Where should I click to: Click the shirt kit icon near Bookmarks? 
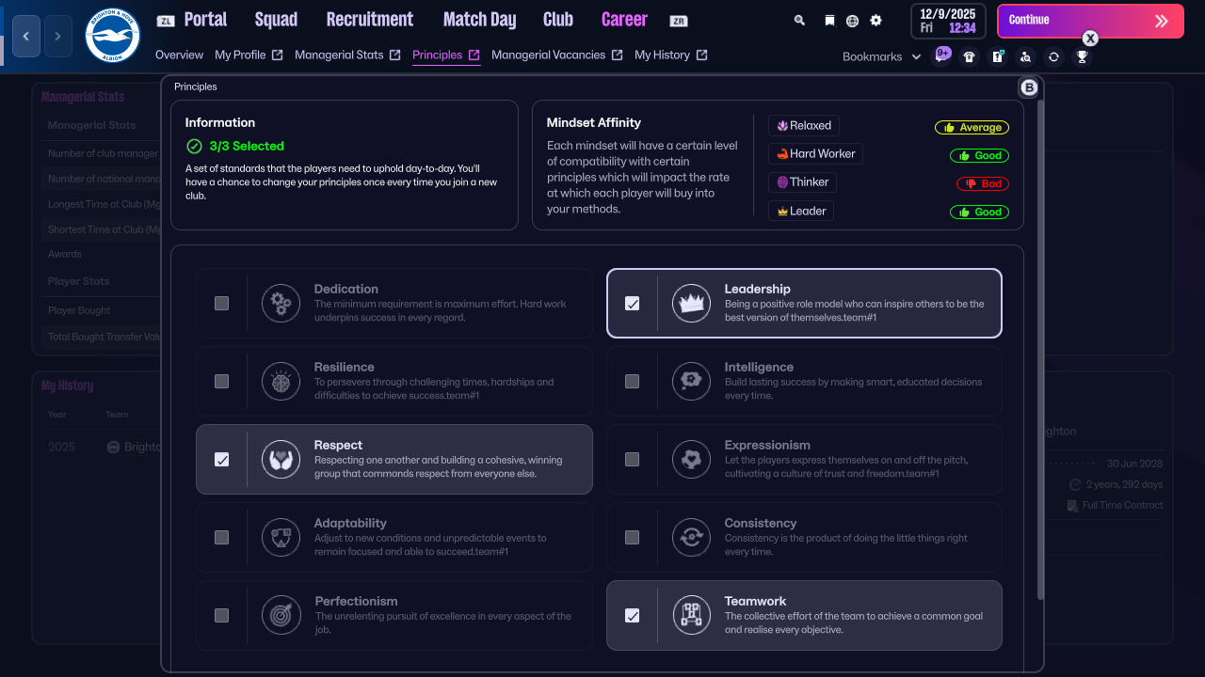point(970,56)
